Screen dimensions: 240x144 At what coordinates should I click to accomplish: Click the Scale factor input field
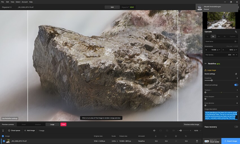(x=221, y=41)
